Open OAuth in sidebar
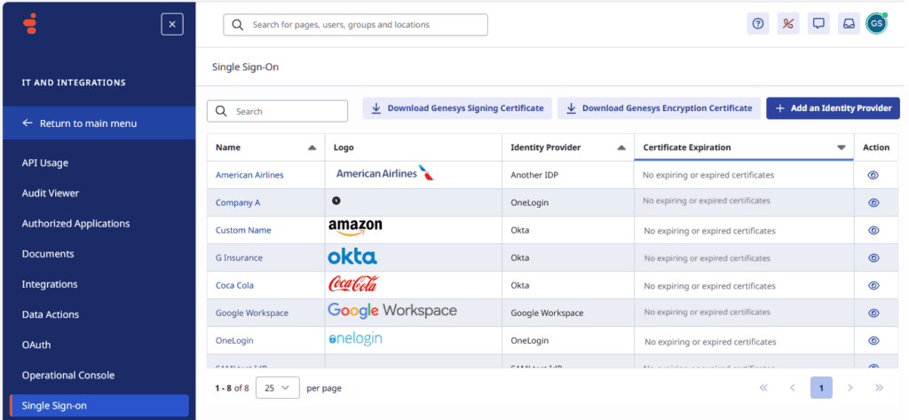The height and width of the screenshot is (420, 909). coord(36,345)
